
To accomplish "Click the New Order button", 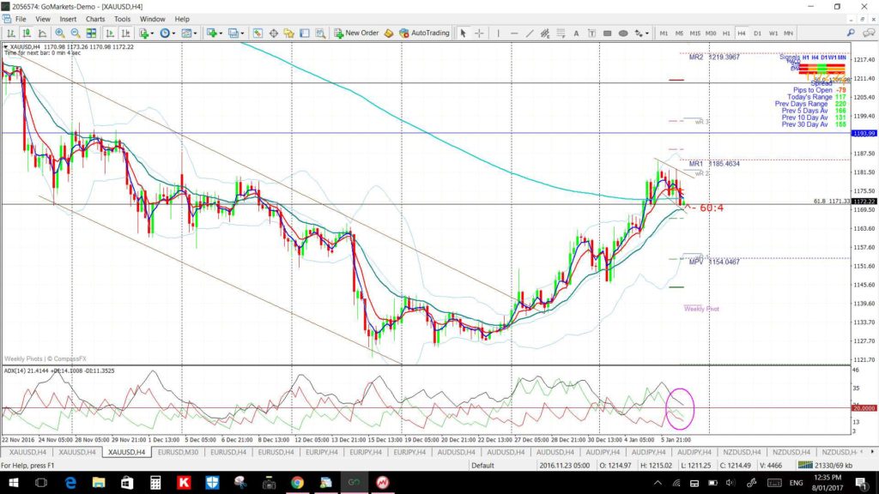I will 356,33.
